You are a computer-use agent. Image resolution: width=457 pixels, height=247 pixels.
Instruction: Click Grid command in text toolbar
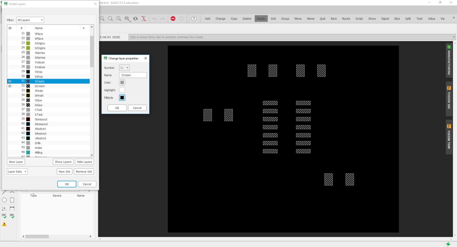click(273, 19)
